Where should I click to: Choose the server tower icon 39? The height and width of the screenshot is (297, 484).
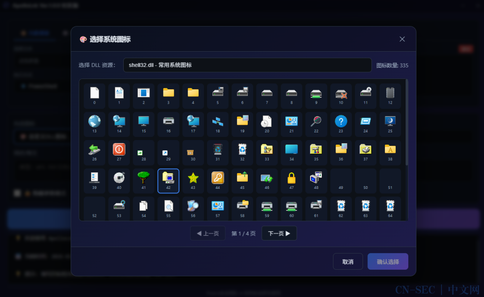(x=95, y=181)
